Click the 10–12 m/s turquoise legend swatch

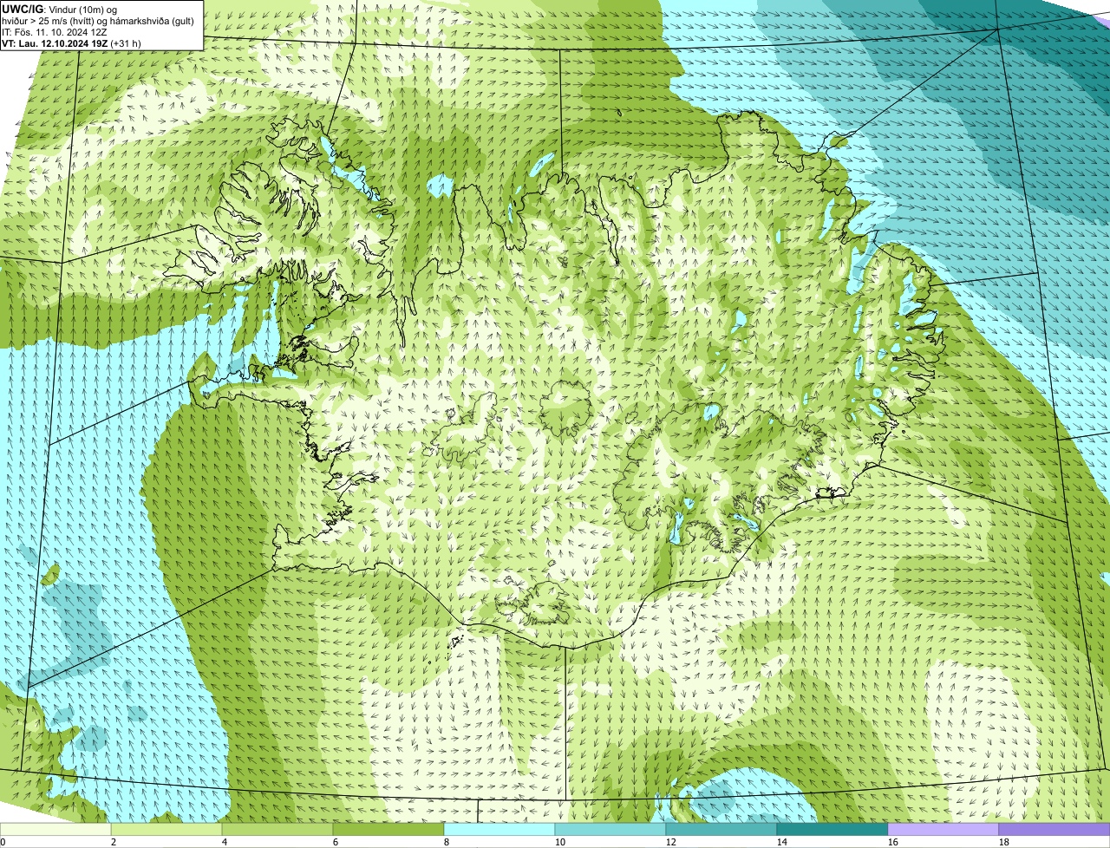[x=610, y=830]
